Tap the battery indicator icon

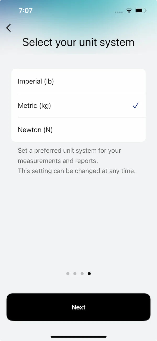tap(141, 11)
